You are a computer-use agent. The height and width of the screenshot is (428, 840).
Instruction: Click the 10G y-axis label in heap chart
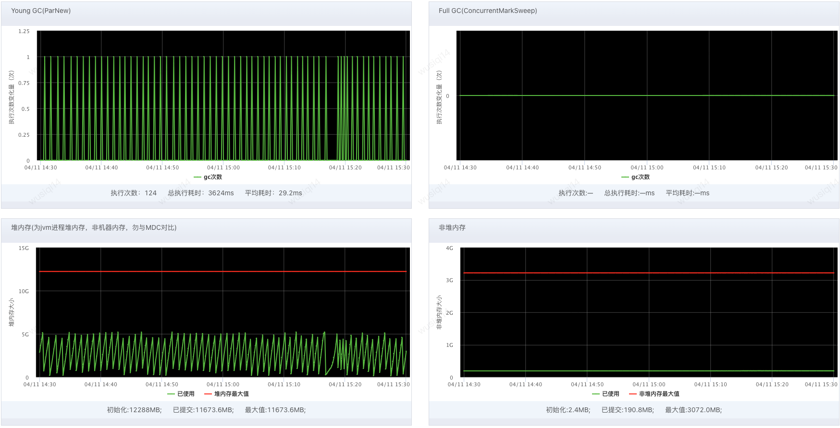24,291
